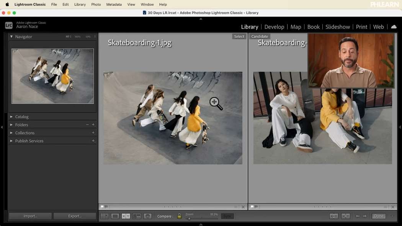This screenshot has height=226, width=402.
Task: Click the Lrc identity plate logo
Action: click(9, 25)
